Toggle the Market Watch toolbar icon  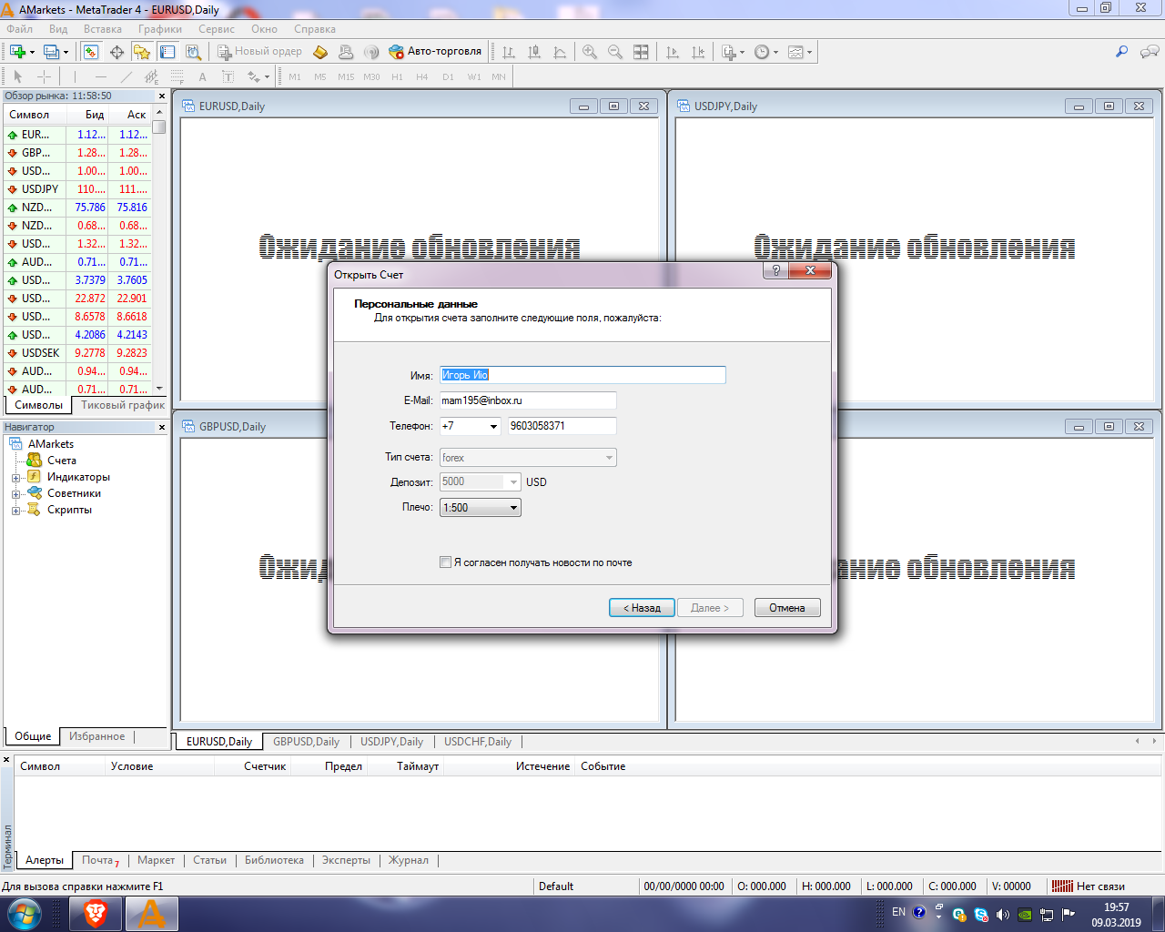tap(91, 52)
